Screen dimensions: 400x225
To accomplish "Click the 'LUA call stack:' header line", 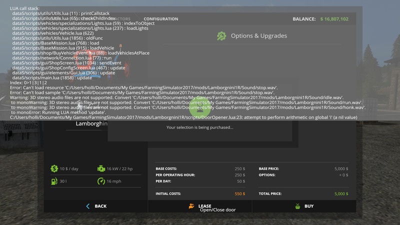I will [27, 9].
